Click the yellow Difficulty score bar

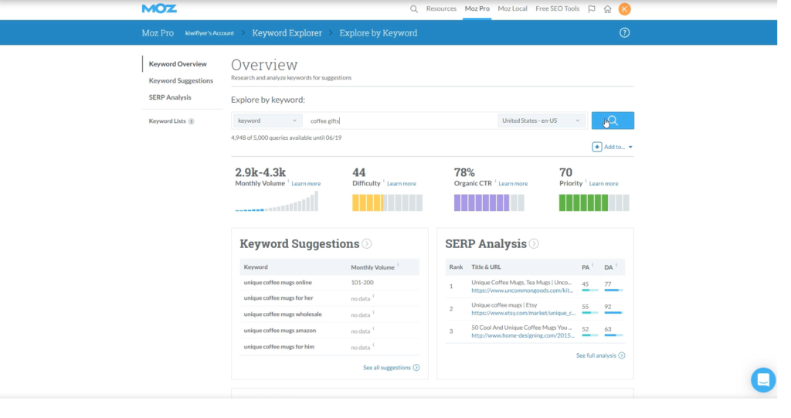tap(388, 203)
